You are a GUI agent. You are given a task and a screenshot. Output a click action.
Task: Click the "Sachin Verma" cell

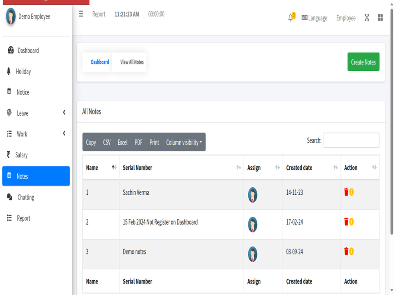pos(181,195)
